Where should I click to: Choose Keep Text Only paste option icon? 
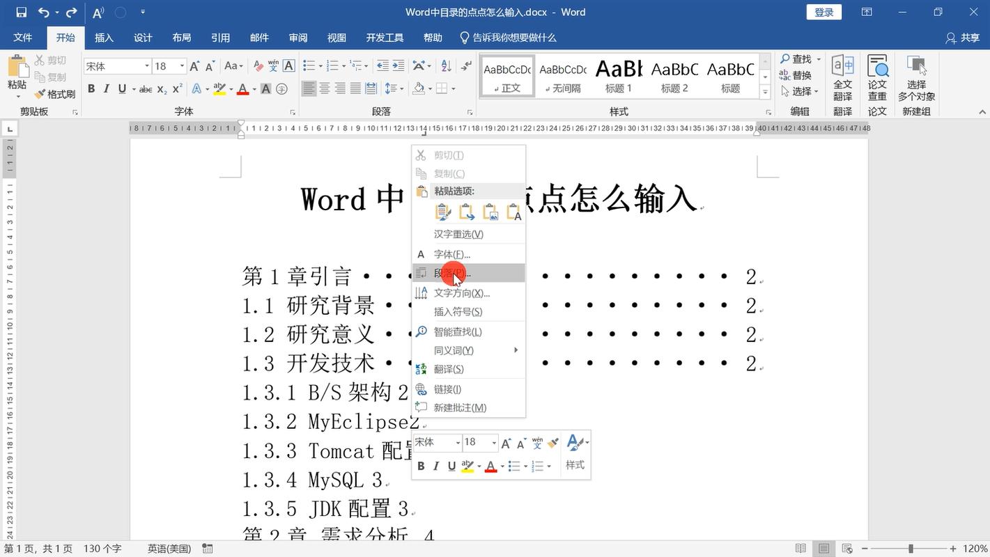(513, 212)
